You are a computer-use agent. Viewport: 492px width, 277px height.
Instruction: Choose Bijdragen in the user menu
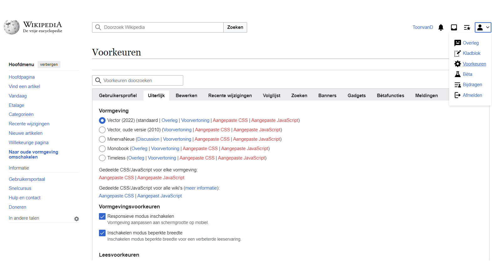[x=472, y=85]
